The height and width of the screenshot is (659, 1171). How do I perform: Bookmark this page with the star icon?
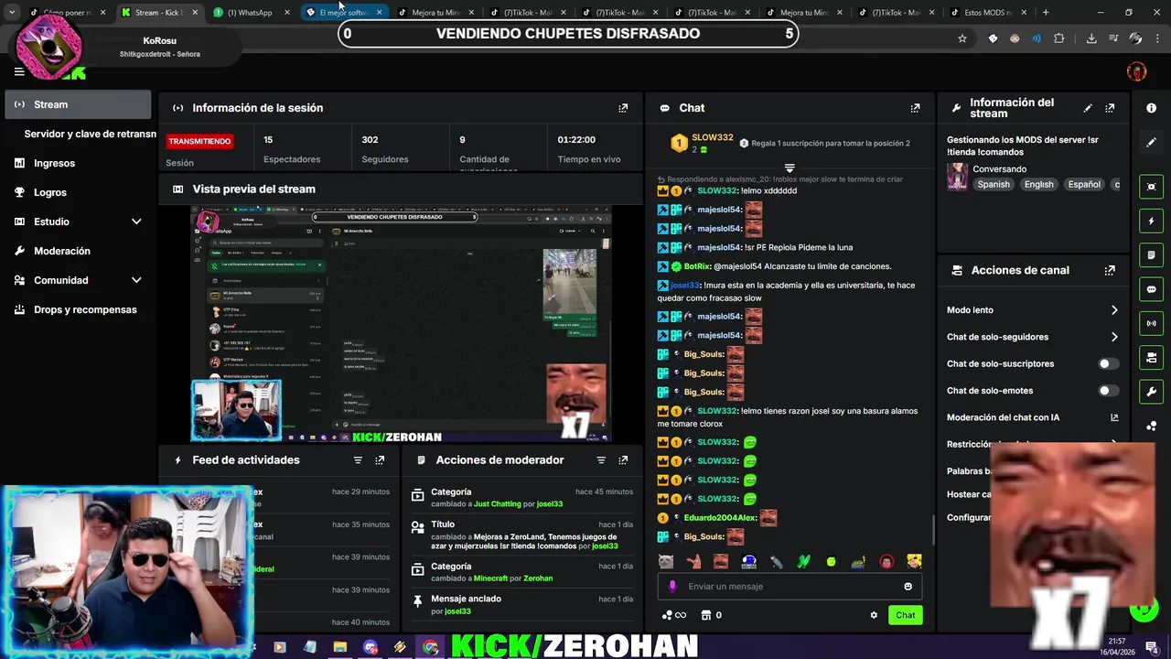point(962,38)
